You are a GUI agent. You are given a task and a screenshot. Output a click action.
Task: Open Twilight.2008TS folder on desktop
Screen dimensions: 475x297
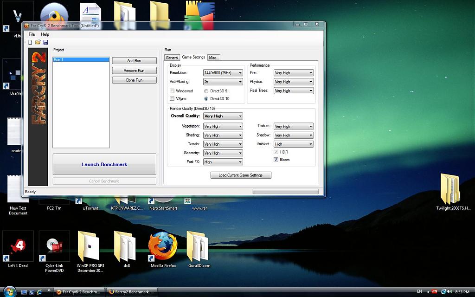pyautogui.click(x=453, y=192)
